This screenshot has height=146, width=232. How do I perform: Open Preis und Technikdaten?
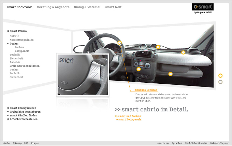coord(25,66)
